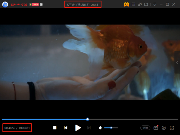
Task: Skip to the next video
Action: click(89, 128)
